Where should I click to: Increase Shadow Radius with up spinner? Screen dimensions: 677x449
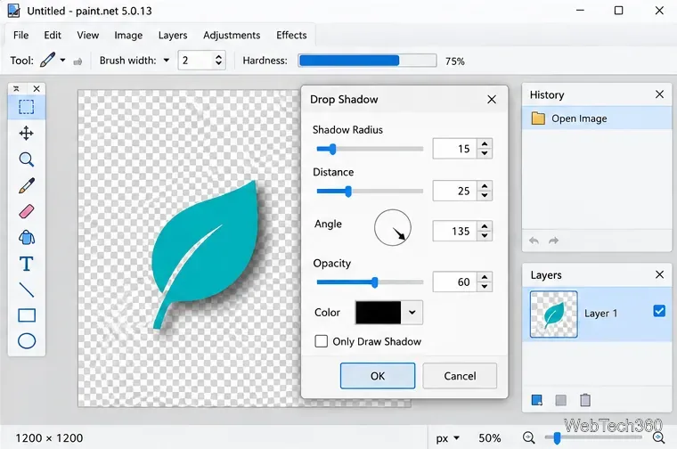pyautogui.click(x=485, y=144)
